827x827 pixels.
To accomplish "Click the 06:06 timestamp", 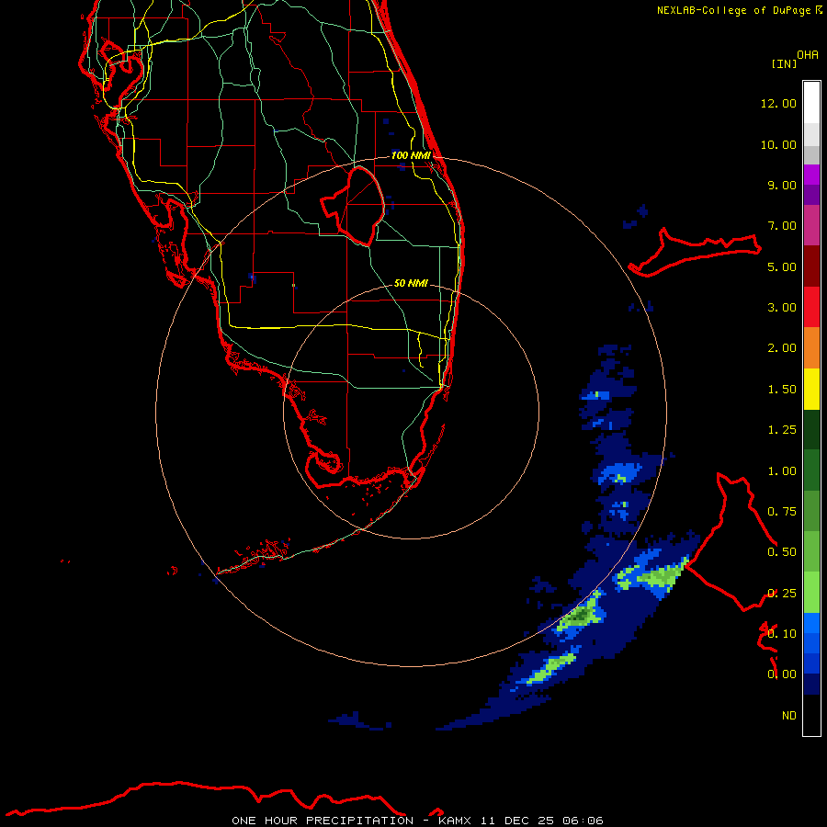I will (583, 821).
